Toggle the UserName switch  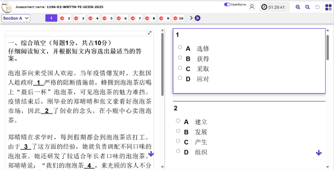coord(227,4)
